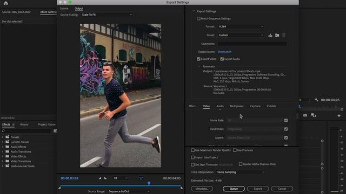Check Import Into Project
The height and width of the screenshot is (194, 346).
192,157
